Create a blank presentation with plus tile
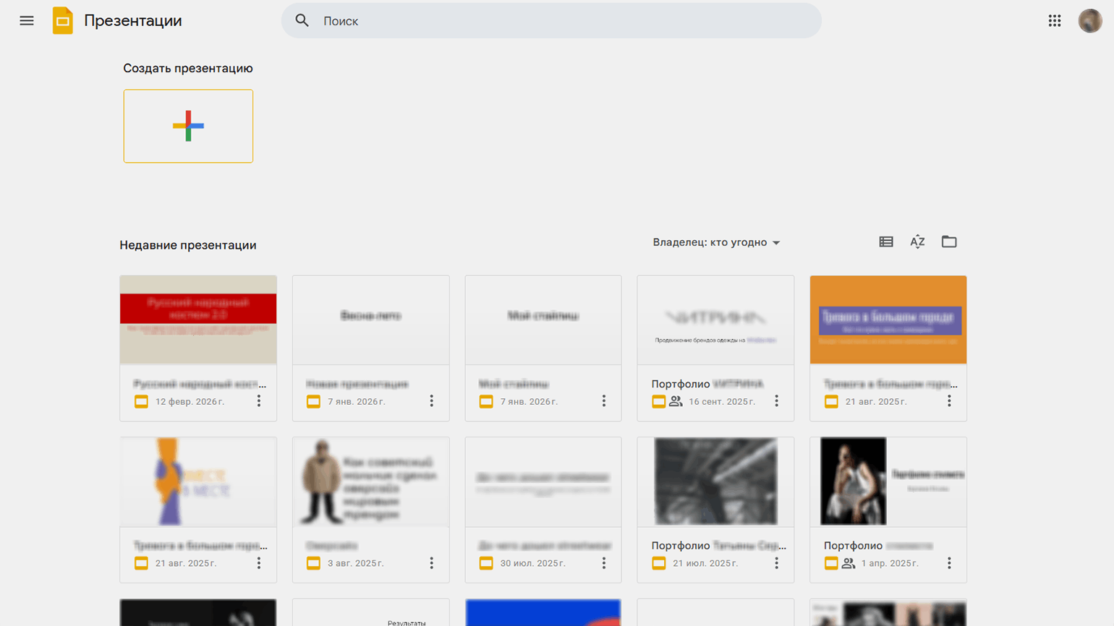This screenshot has width=1114, height=626. click(x=188, y=127)
